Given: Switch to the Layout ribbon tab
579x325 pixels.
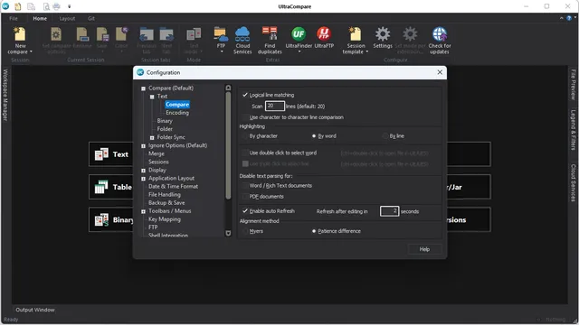Looking at the screenshot, I should tap(67, 18).
